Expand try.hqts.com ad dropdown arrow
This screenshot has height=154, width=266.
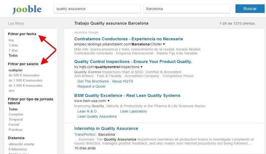(141, 67)
